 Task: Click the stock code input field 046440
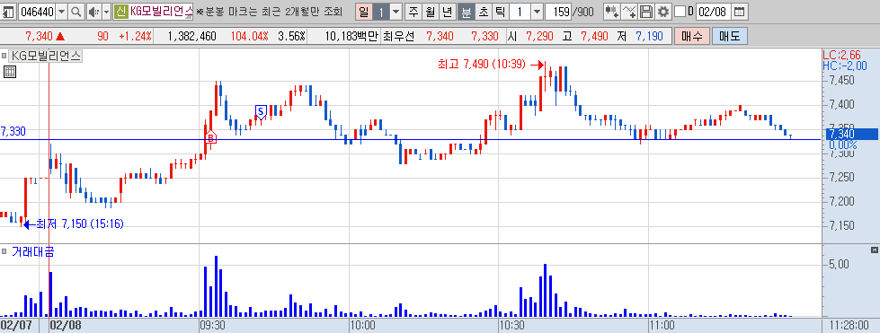pyautogui.click(x=36, y=11)
